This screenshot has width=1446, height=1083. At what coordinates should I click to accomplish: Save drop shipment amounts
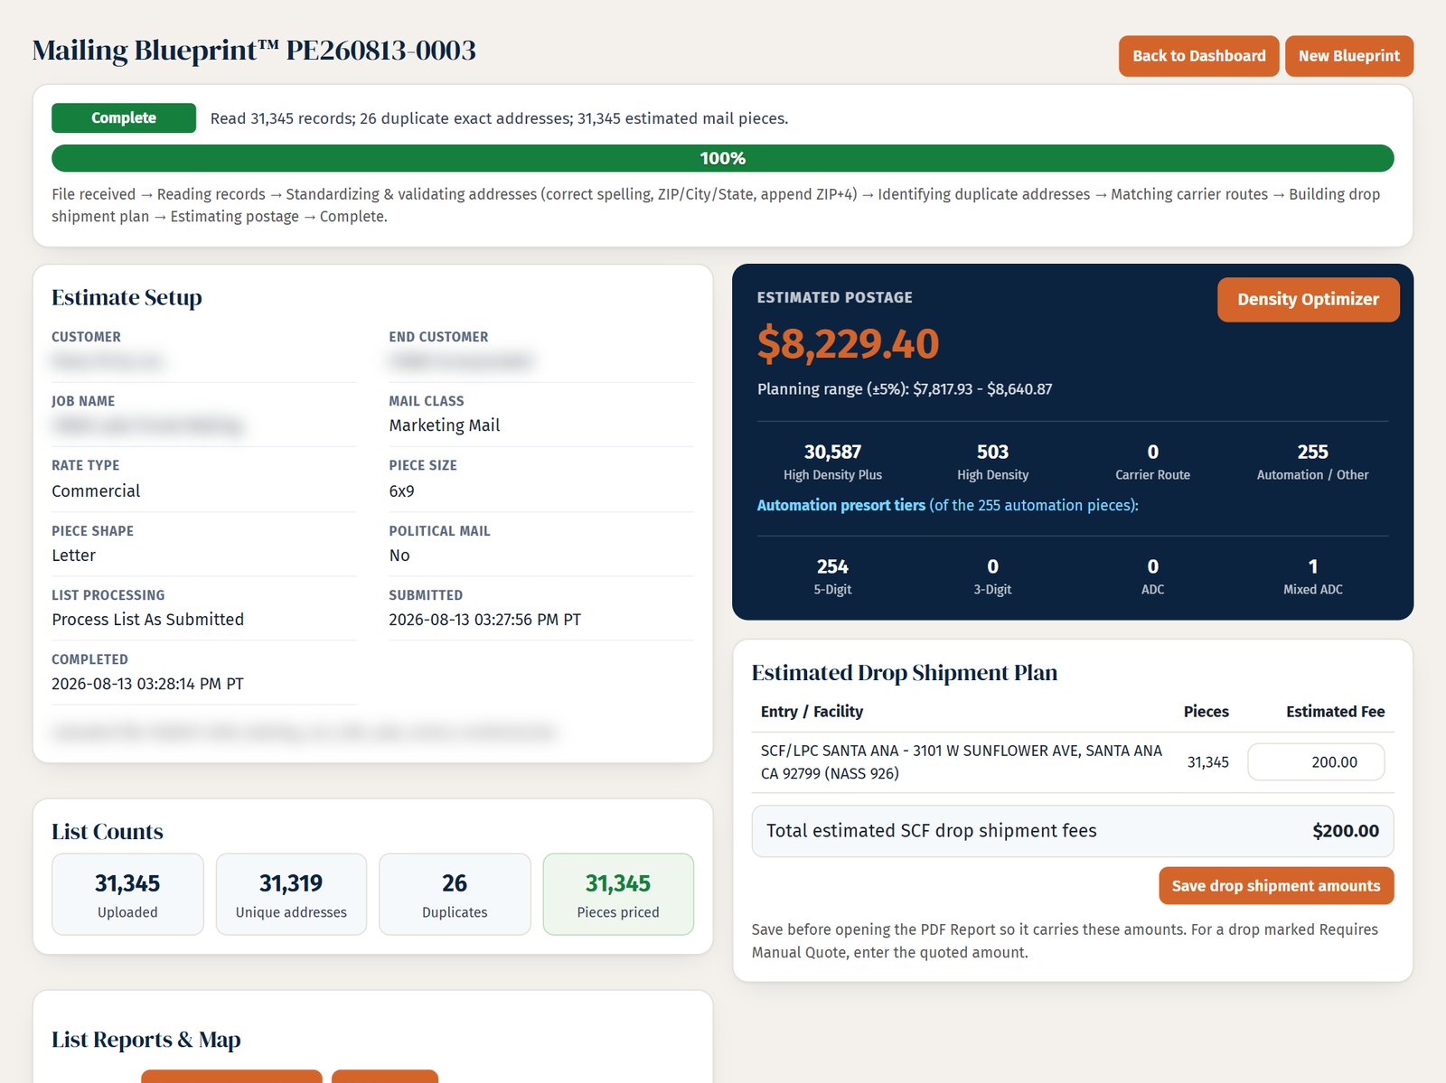(x=1276, y=886)
